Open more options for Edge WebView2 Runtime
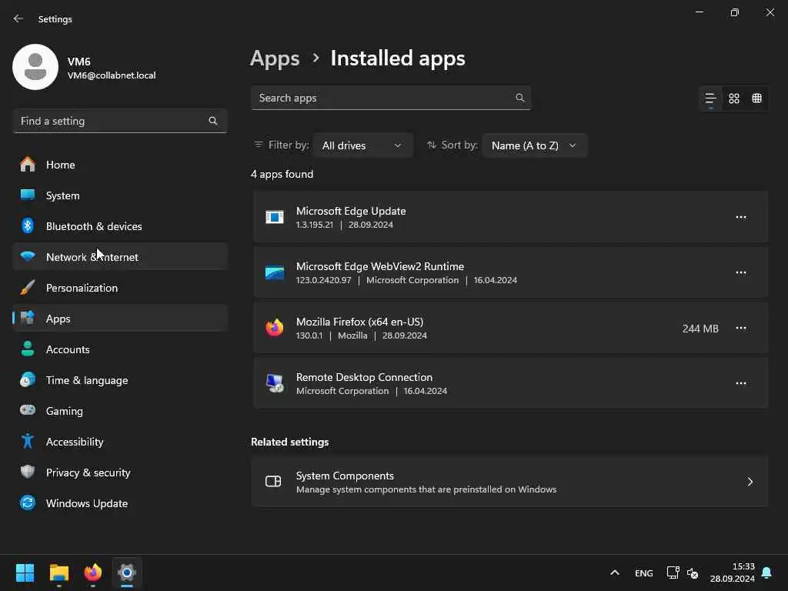 [x=741, y=272]
